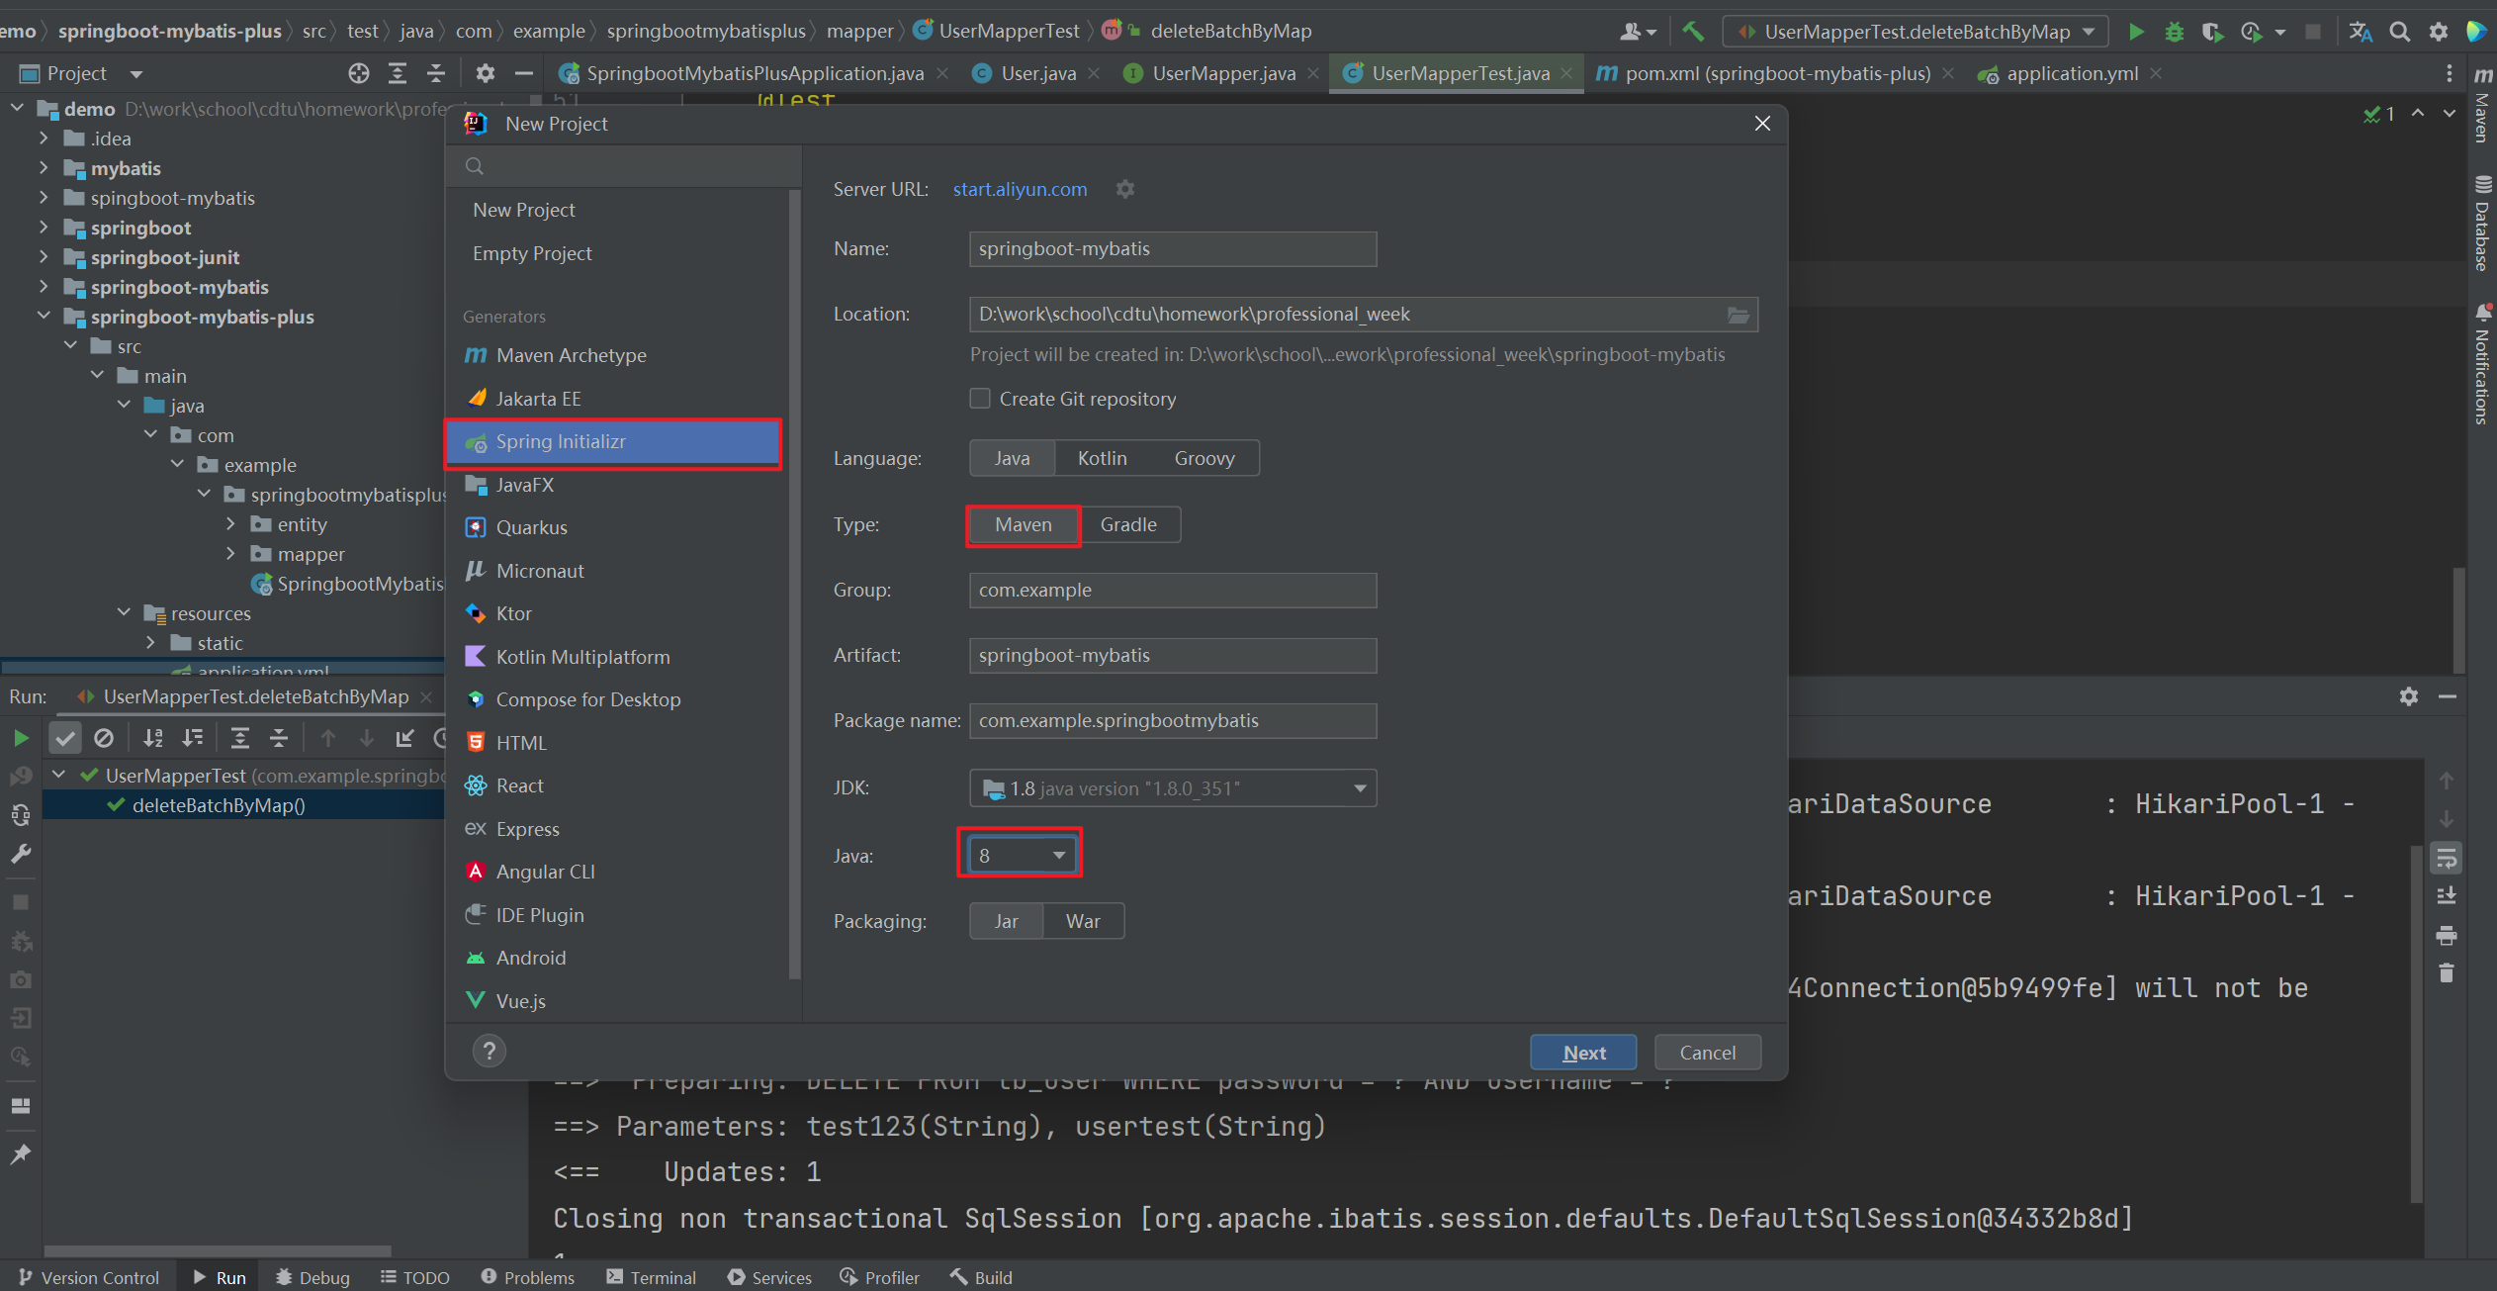
Task: Toggle Create Git repository checkbox
Action: click(x=980, y=399)
